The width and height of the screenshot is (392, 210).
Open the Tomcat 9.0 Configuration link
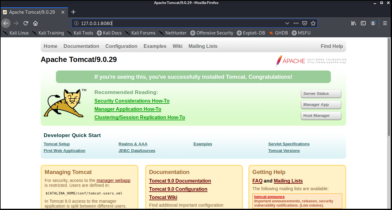(178, 189)
